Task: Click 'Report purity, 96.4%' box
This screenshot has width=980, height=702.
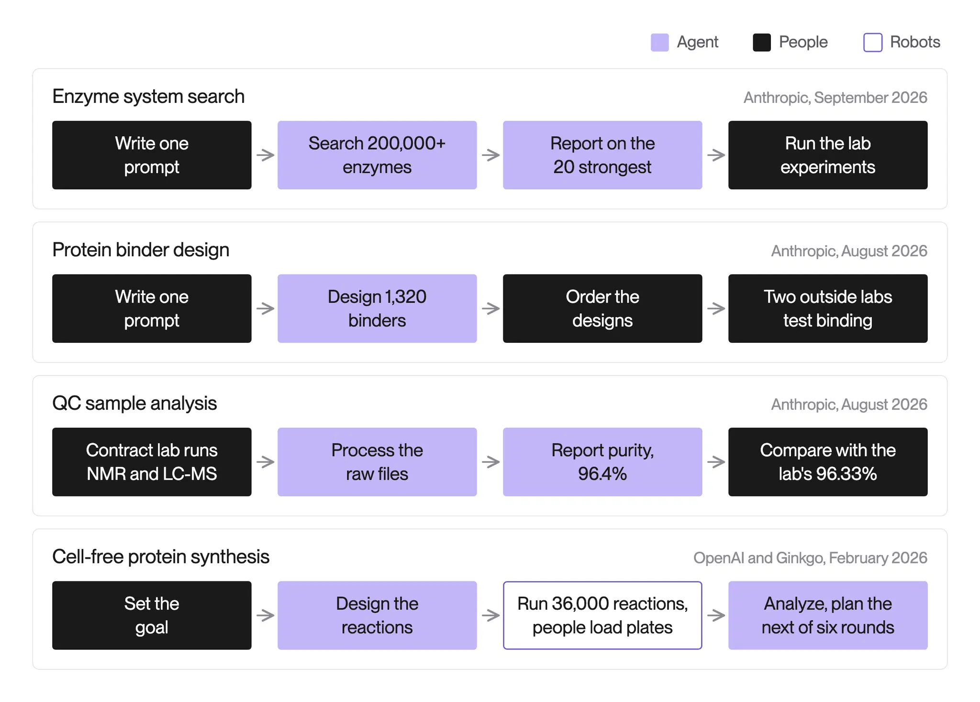Action: (x=602, y=462)
